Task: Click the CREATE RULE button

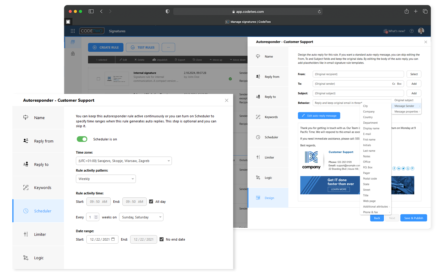Action: click(x=105, y=47)
